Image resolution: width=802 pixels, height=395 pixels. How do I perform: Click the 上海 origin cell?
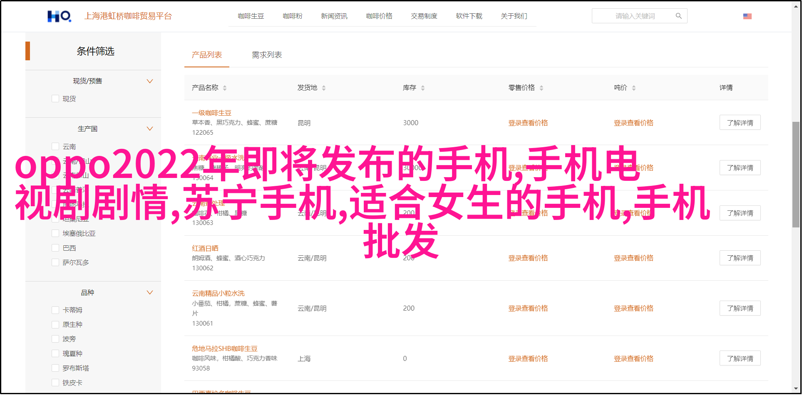click(x=304, y=358)
